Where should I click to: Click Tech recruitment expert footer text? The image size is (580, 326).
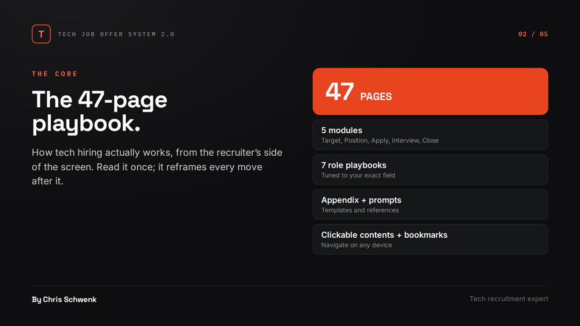pyautogui.click(x=508, y=299)
